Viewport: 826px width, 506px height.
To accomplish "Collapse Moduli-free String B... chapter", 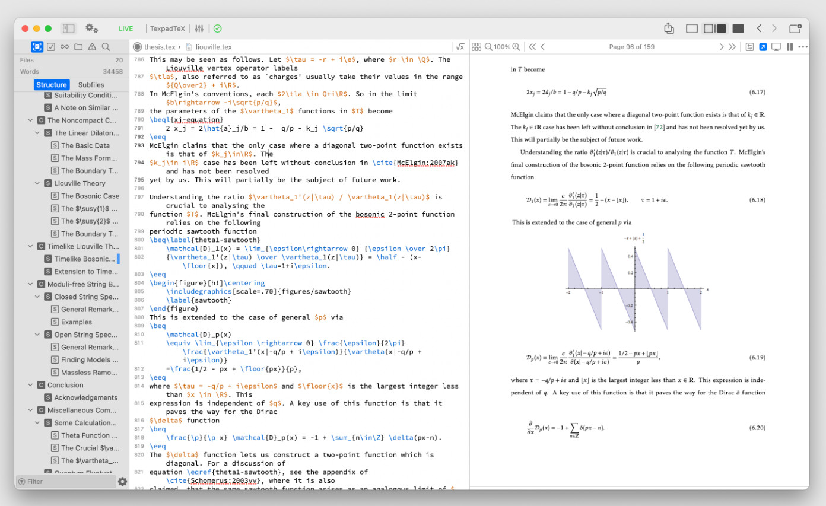I will 30,284.
